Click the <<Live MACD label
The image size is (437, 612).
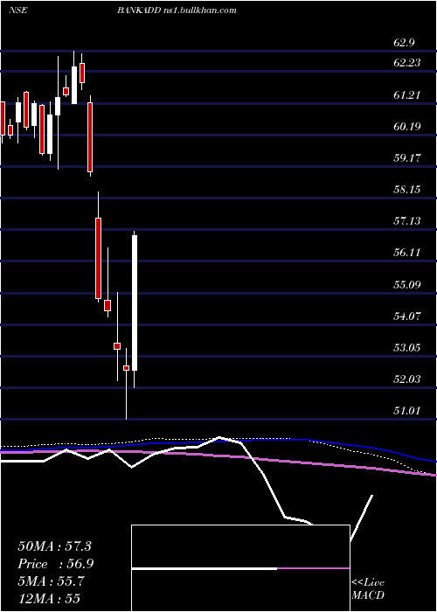[368, 589]
